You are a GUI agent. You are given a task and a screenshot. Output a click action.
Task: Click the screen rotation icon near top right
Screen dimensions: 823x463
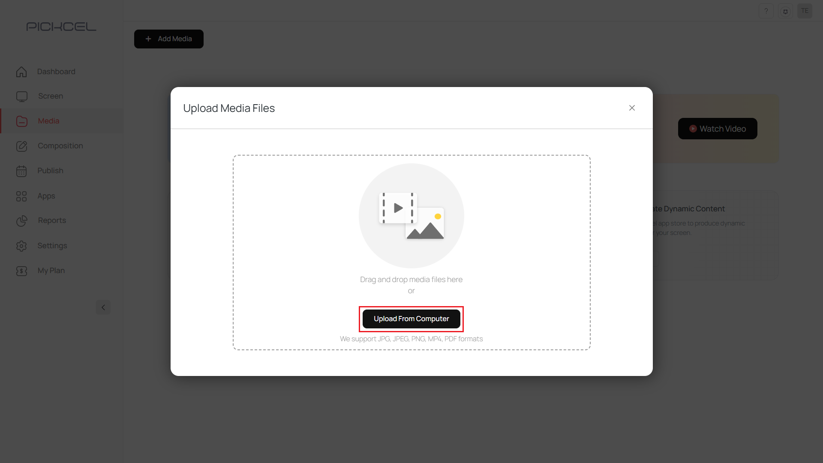[785, 11]
